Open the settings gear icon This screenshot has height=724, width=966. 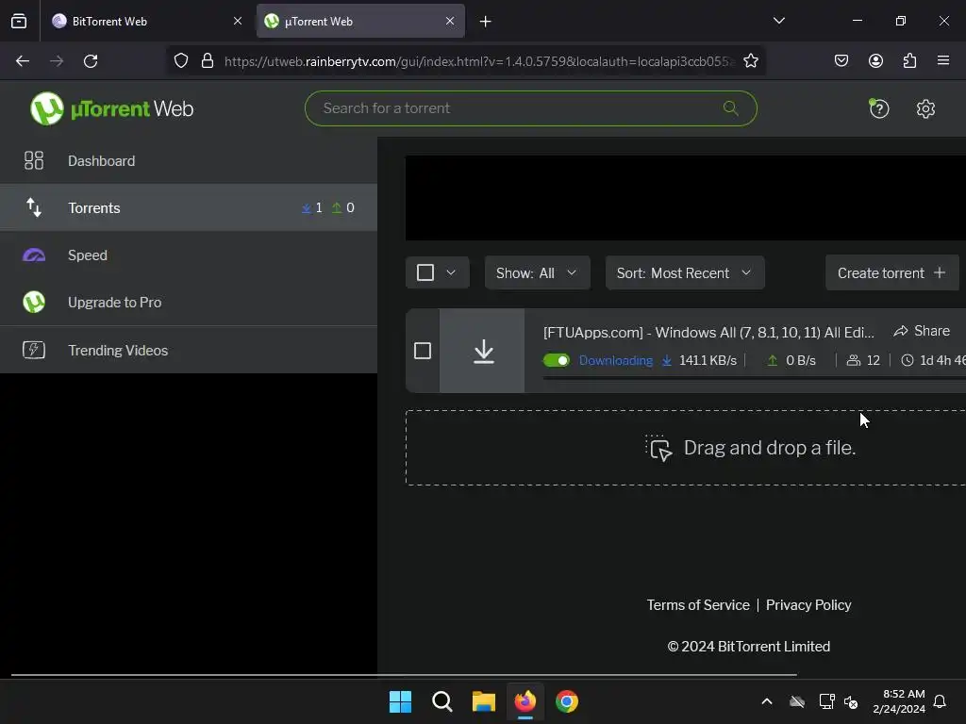tap(925, 109)
